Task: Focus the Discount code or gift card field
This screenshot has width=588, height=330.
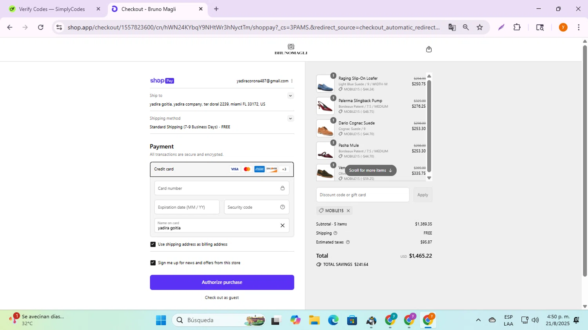Action: [x=363, y=195]
